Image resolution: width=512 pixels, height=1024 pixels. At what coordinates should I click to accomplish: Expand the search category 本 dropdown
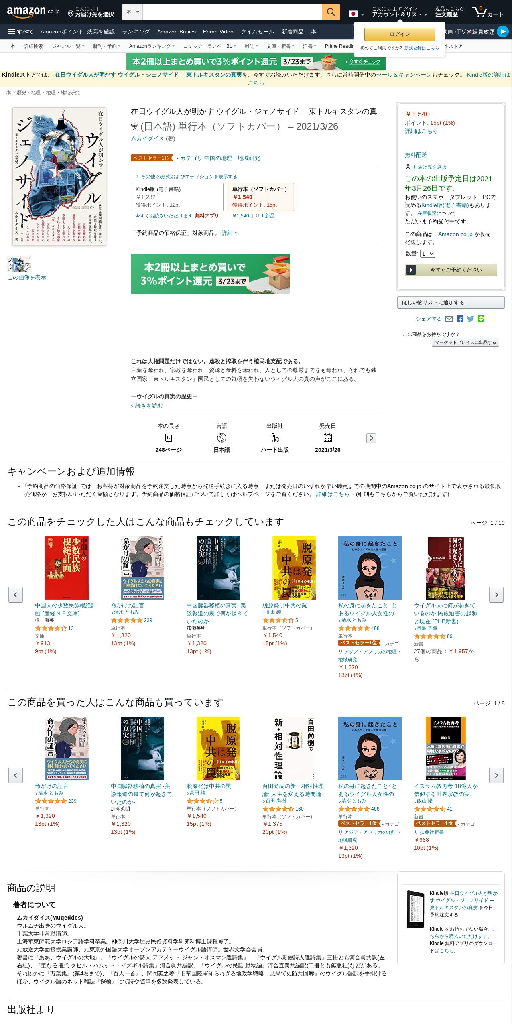[x=132, y=12]
